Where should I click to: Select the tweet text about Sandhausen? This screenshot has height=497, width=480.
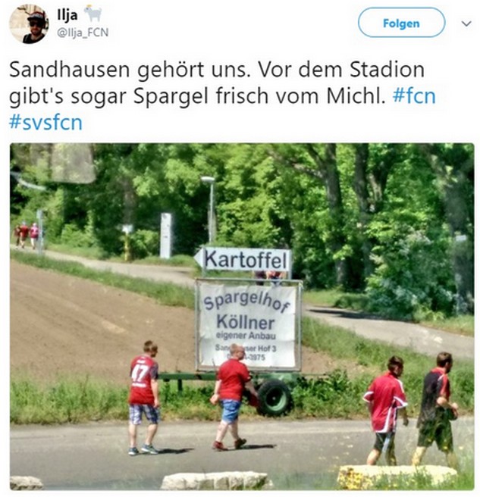point(222,95)
